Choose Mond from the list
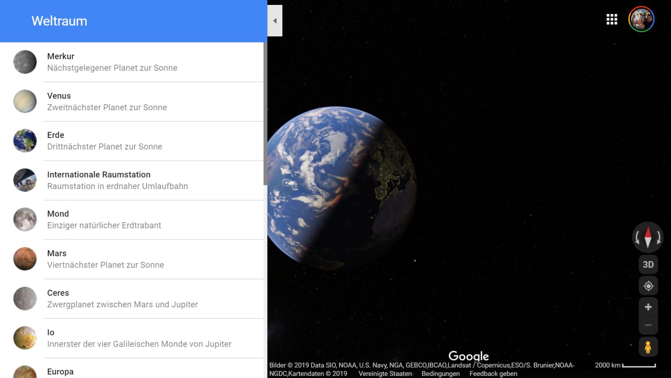Screen dimensions: 671x378 coord(132,220)
